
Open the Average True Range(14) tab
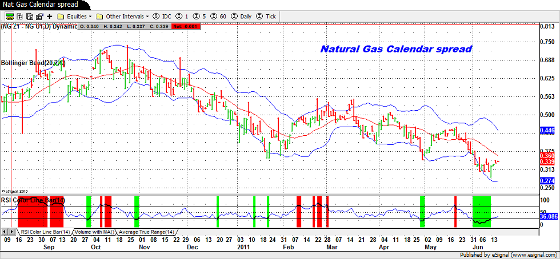146,232
